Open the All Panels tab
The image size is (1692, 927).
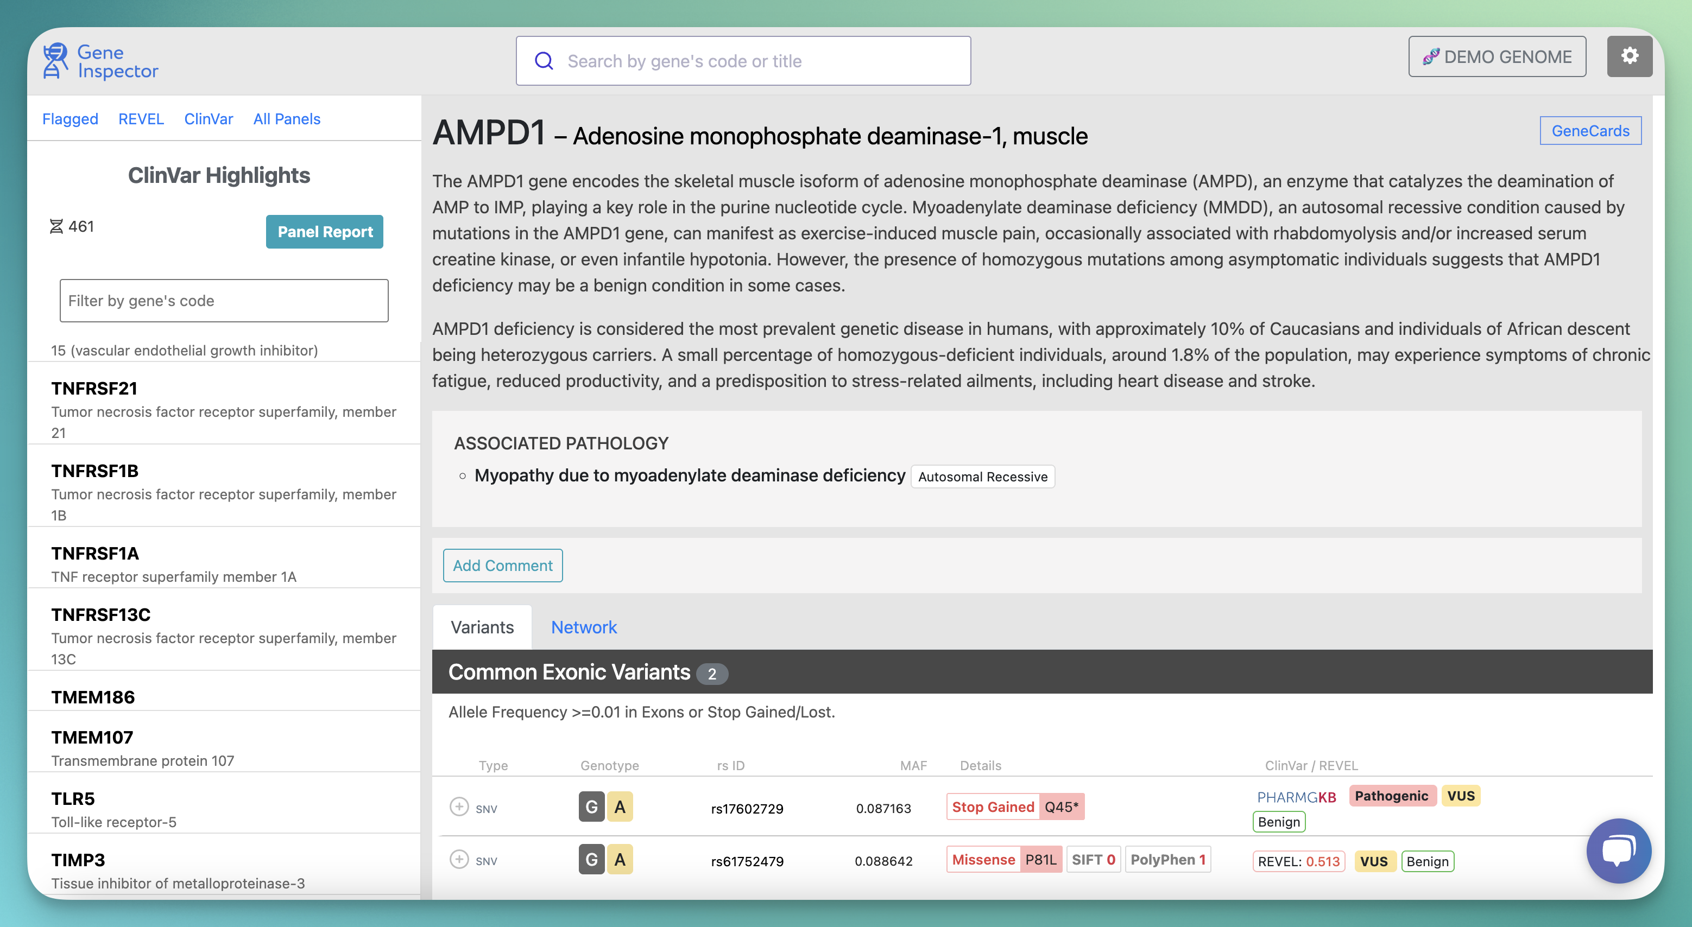tap(287, 119)
